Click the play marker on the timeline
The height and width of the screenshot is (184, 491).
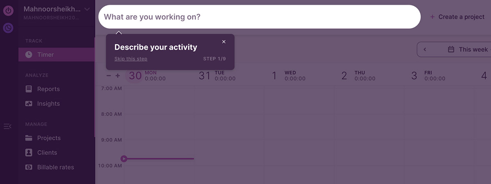click(x=124, y=159)
